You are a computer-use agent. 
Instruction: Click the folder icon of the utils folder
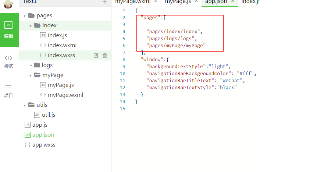31,105
